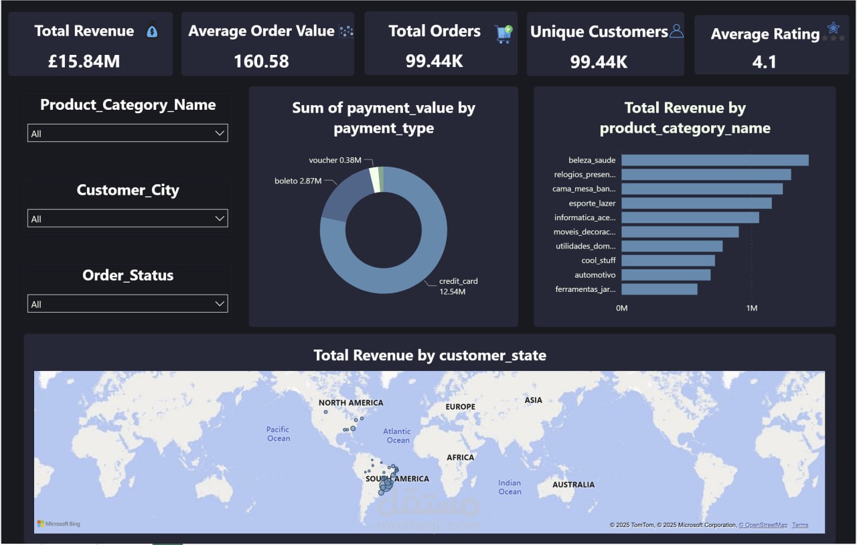Click the 0M axis label on bar chart

coord(622,308)
